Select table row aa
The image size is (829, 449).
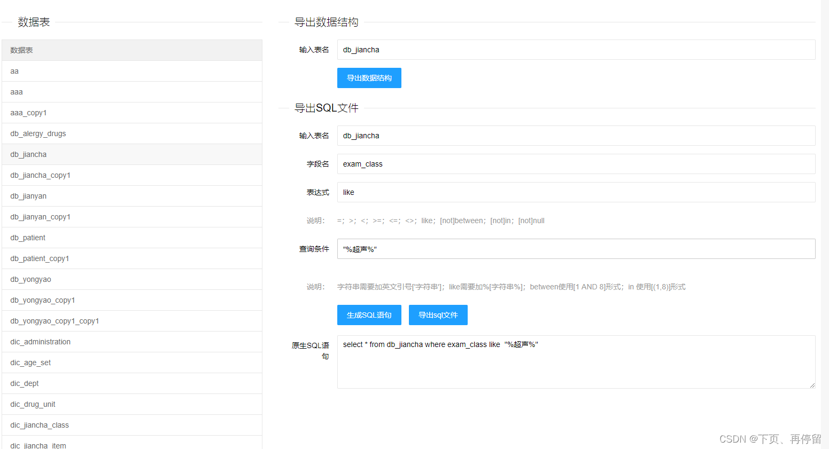[x=132, y=71]
